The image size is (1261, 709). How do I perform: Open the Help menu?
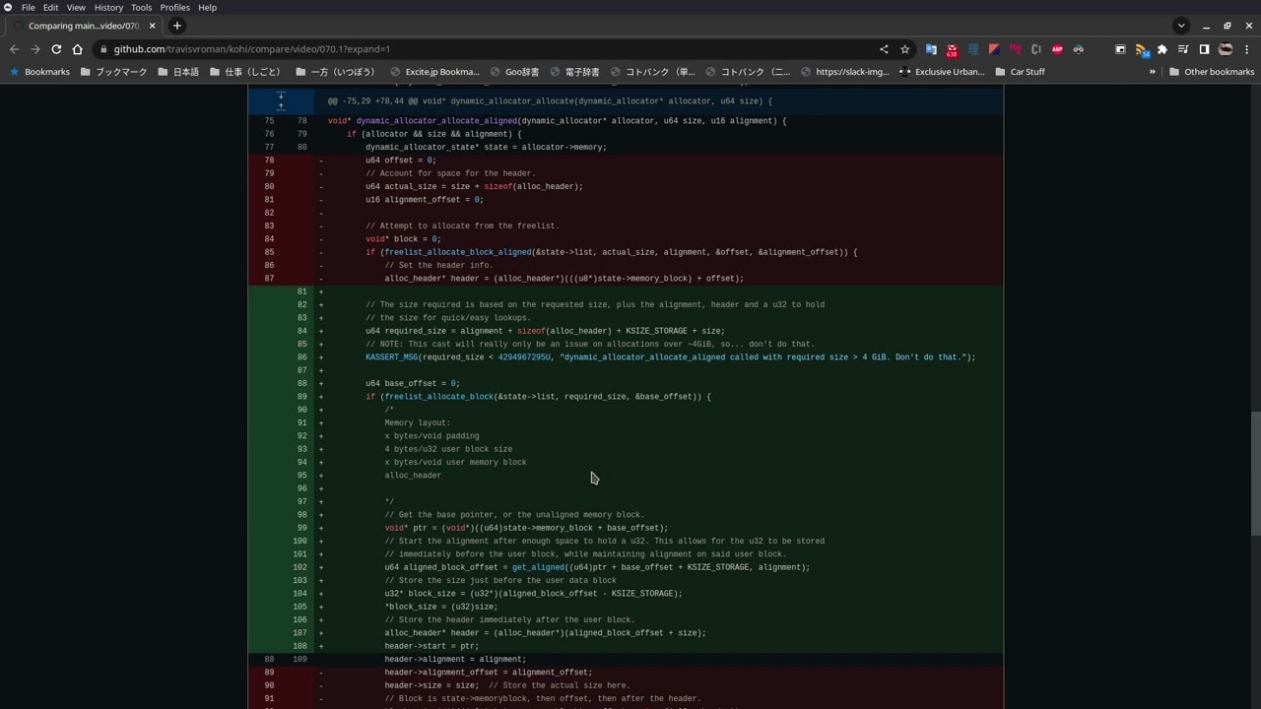click(207, 7)
